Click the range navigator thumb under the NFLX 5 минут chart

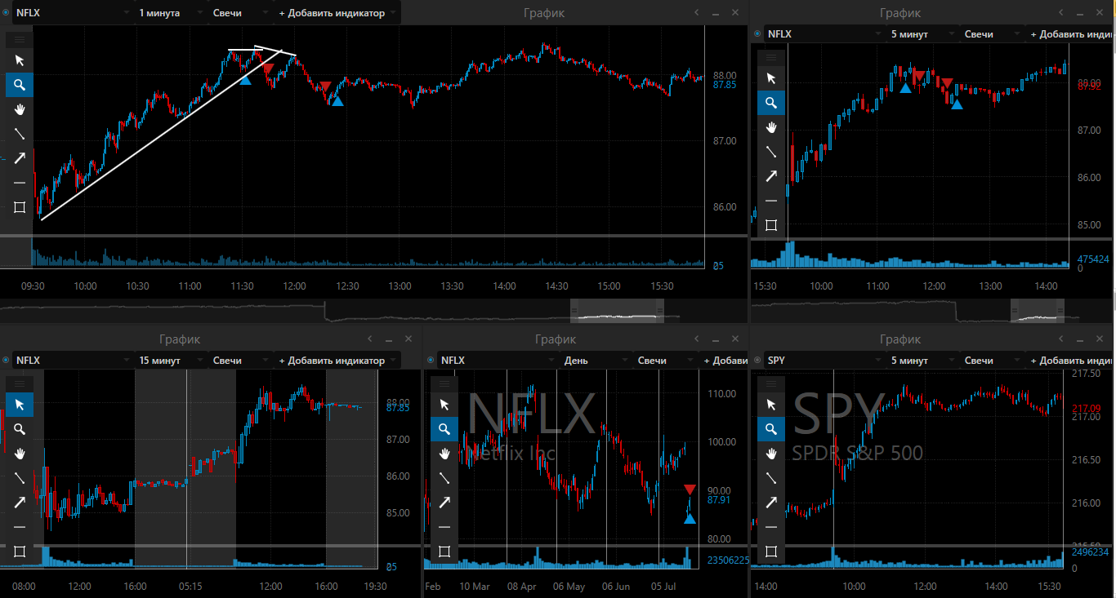click(x=1037, y=311)
